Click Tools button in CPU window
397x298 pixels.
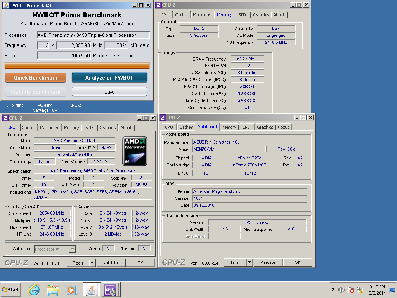(x=78, y=263)
